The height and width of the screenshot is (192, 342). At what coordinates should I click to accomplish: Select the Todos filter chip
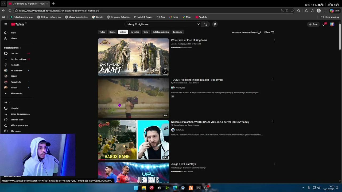tap(102, 32)
